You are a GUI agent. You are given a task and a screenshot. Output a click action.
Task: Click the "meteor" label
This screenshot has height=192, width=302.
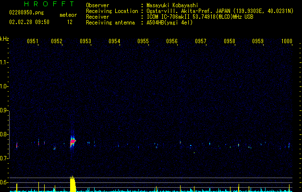click(68, 15)
